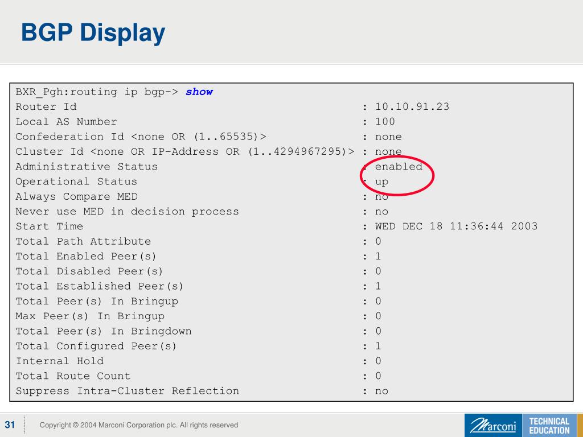Viewport: 583px width, 437px height.
Task: Click the 'Router Id' label
Action: [46, 106]
